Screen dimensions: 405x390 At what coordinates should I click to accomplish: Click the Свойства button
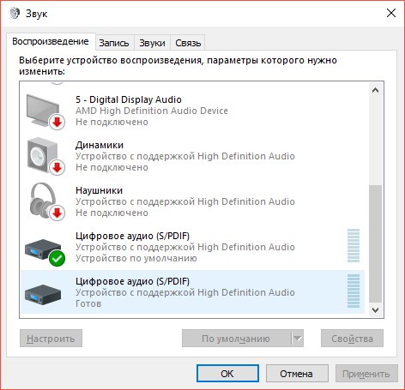point(352,339)
